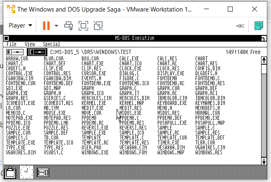271x182 pixels.
Task: Click scrollbar up arrow
Action: click(264, 60)
